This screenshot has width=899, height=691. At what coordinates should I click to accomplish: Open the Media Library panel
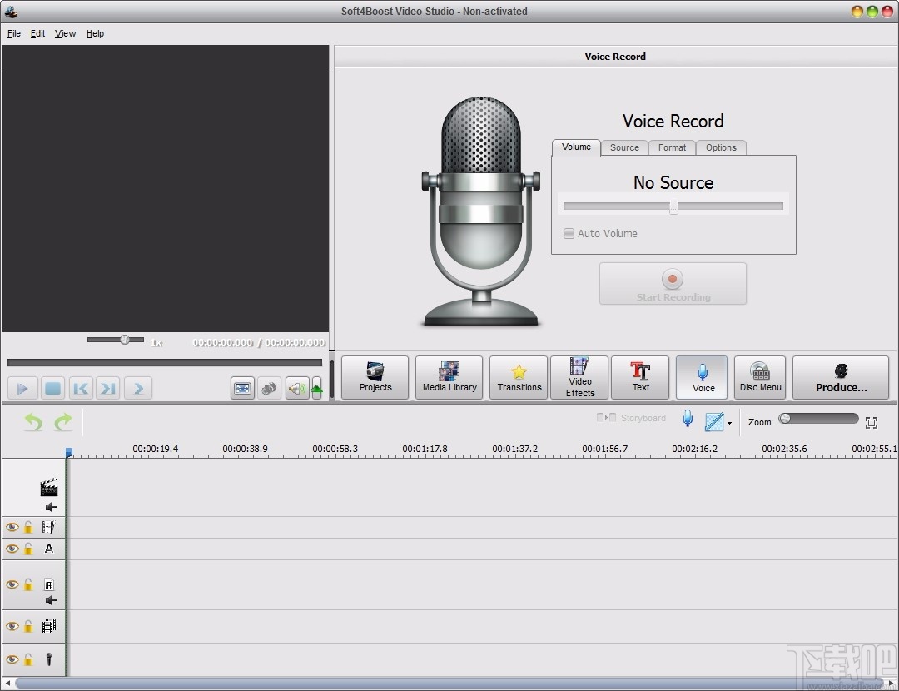[449, 377]
